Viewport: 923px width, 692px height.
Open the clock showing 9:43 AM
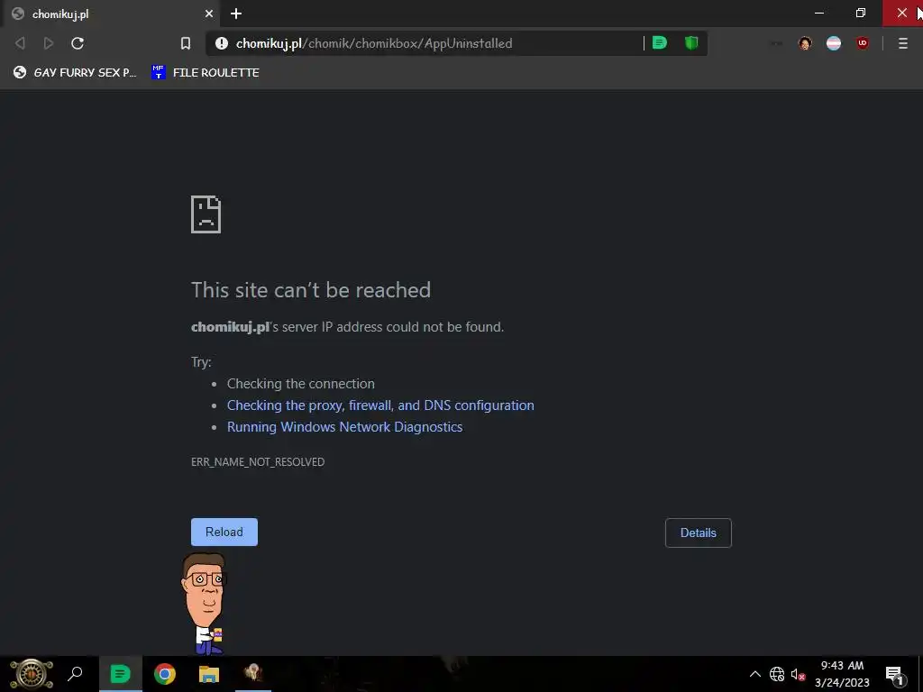(x=842, y=674)
